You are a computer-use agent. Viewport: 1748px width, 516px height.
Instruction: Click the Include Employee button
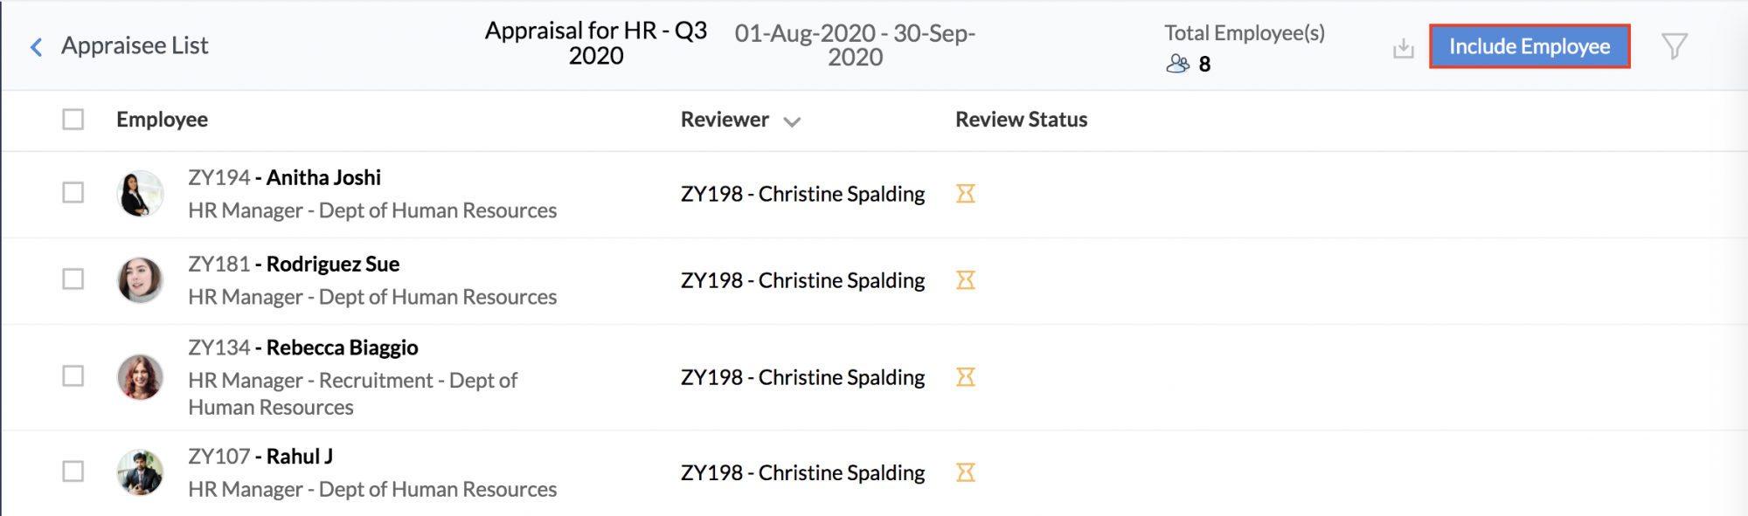[x=1529, y=46]
